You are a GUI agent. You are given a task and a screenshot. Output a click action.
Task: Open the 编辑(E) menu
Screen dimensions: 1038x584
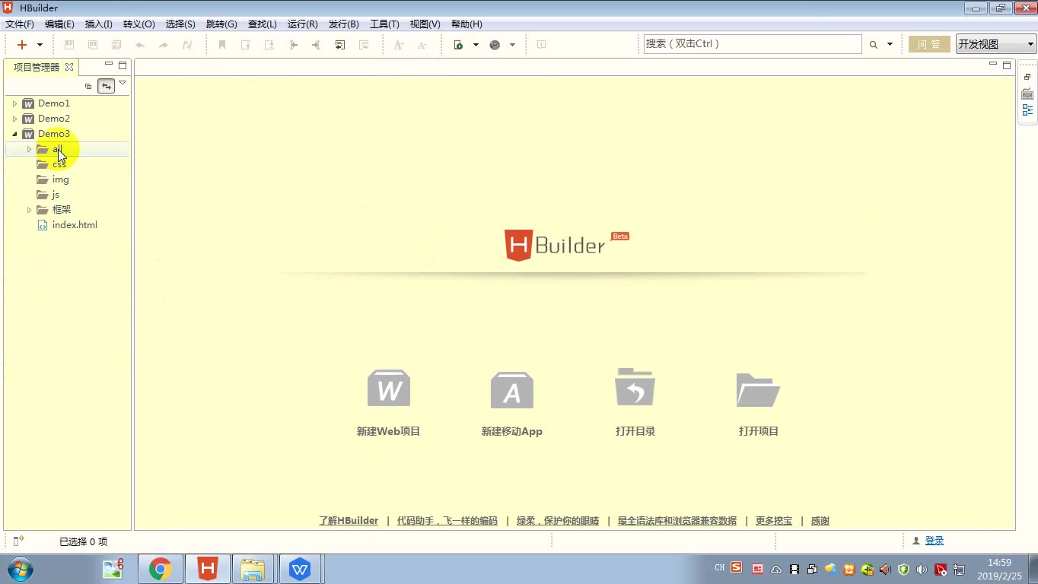pos(59,24)
